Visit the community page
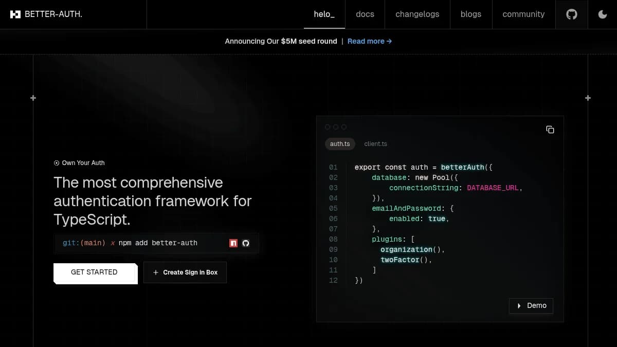617x347 pixels. [x=523, y=14]
